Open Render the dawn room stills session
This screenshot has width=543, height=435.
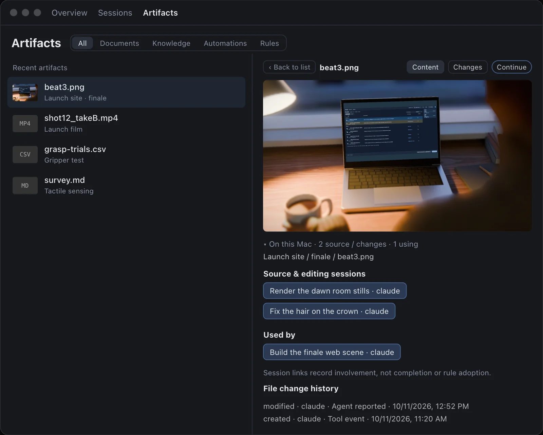335,291
